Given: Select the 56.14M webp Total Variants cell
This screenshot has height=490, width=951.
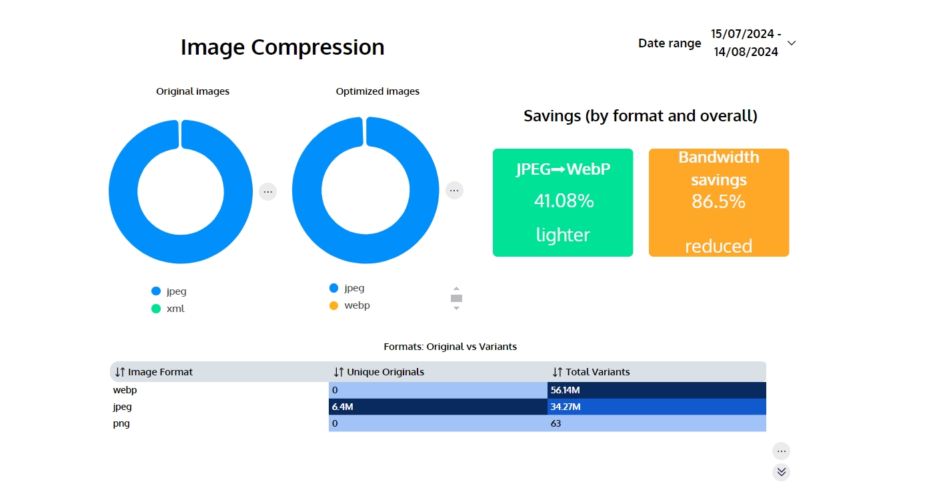Looking at the screenshot, I should [656, 390].
